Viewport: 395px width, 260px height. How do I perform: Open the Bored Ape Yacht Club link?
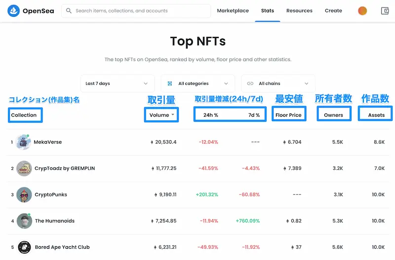pyautogui.click(x=62, y=247)
